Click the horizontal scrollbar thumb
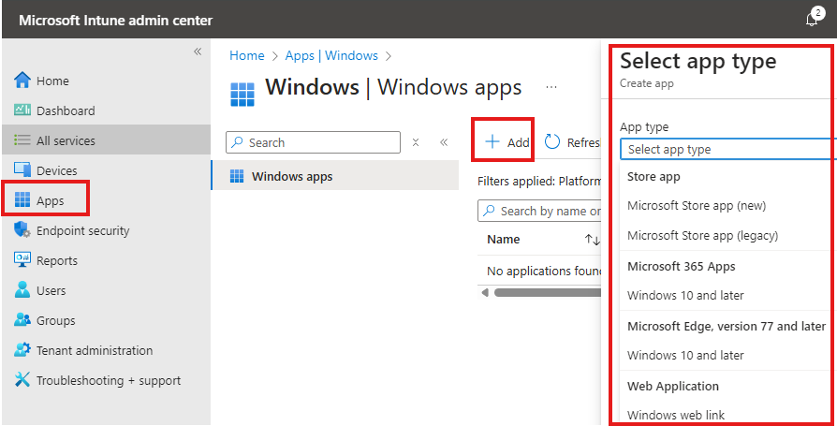The height and width of the screenshot is (426, 837). [548, 292]
